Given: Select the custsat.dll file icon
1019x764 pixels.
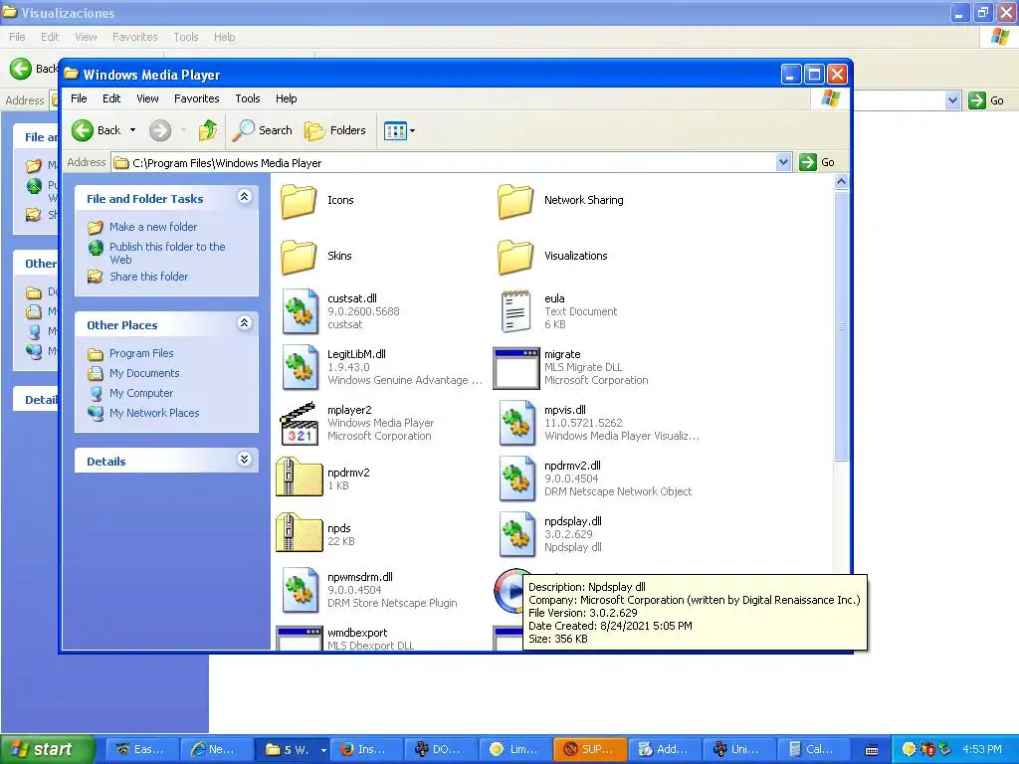Looking at the screenshot, I should point(301,311).
